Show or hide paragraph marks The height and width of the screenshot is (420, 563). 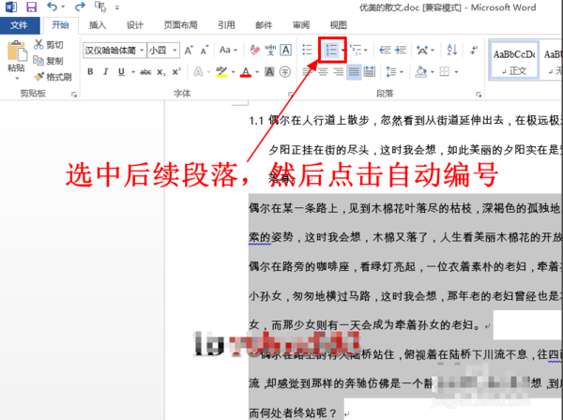click(474, 51)
